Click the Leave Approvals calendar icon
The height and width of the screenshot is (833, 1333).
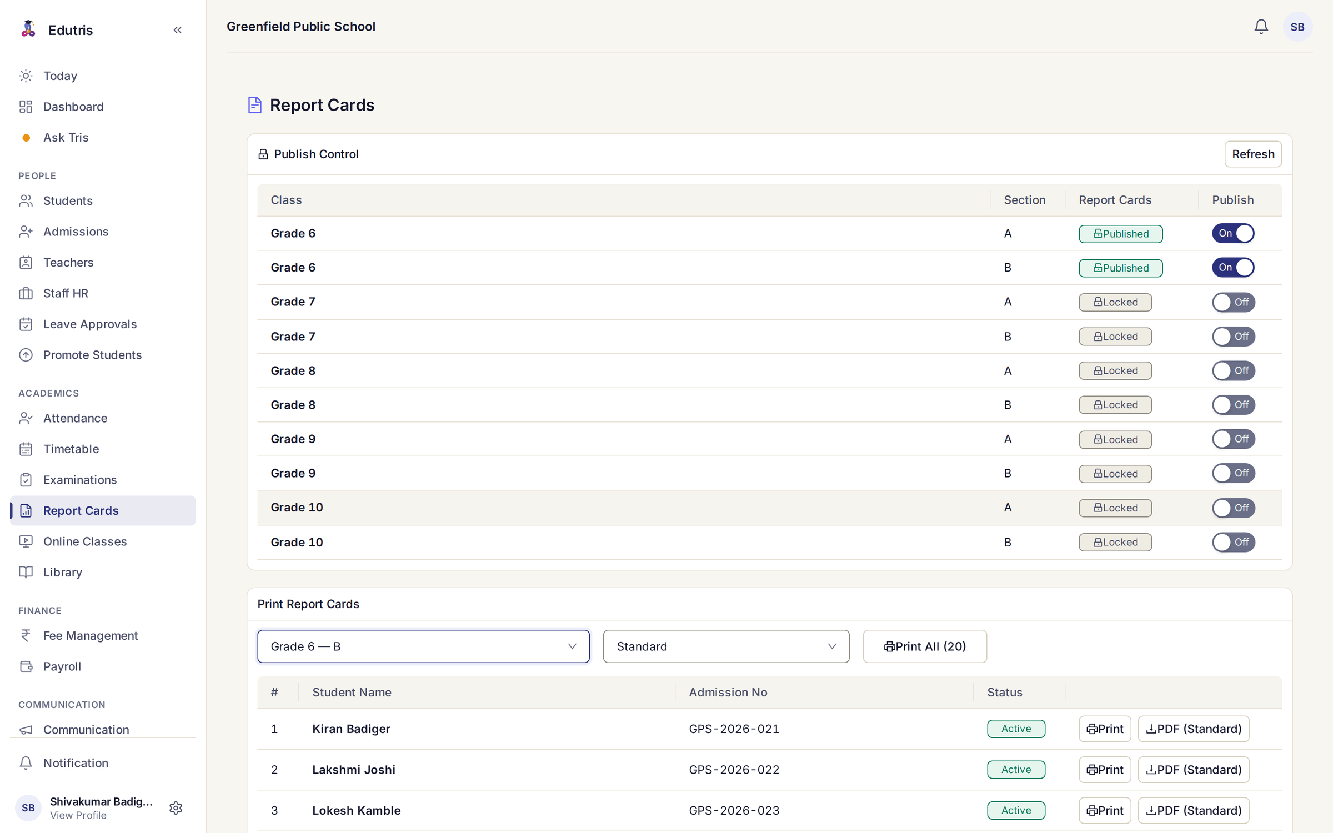point(26,324)
